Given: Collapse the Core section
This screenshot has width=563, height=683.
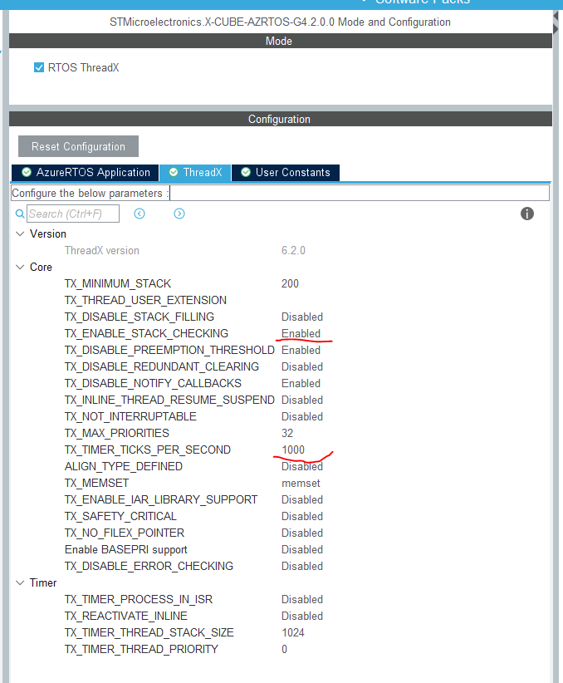Looking at the screenshot, I should 20,267.
